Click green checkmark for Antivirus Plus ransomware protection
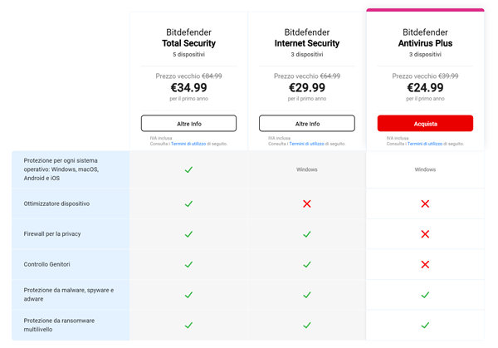 (x=425, y=325)
